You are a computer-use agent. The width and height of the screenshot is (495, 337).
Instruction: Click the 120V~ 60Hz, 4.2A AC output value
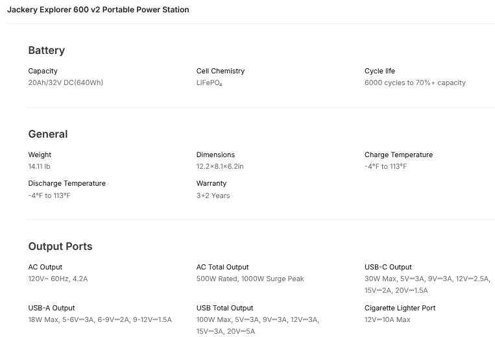(x=58, y=279)
